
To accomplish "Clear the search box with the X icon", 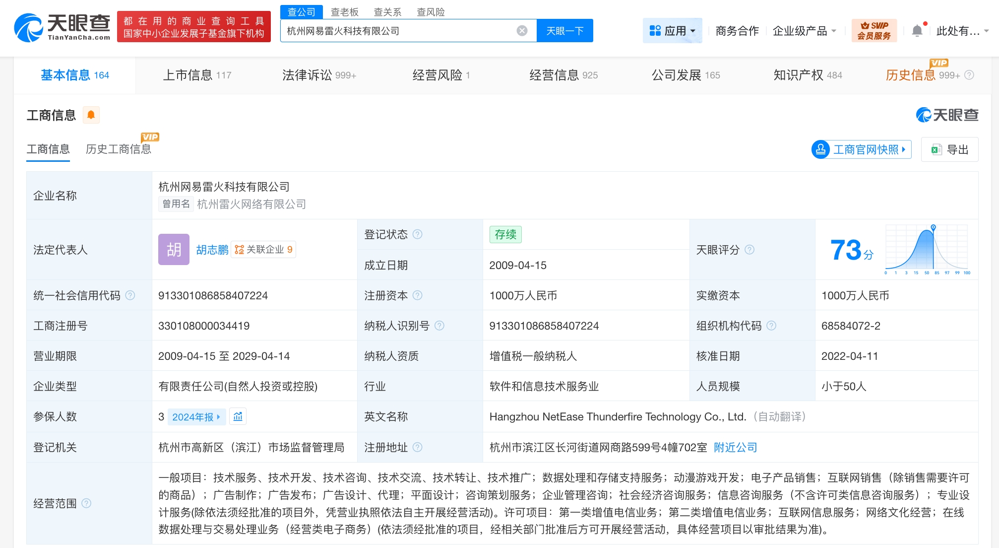I will coord(521,30).
